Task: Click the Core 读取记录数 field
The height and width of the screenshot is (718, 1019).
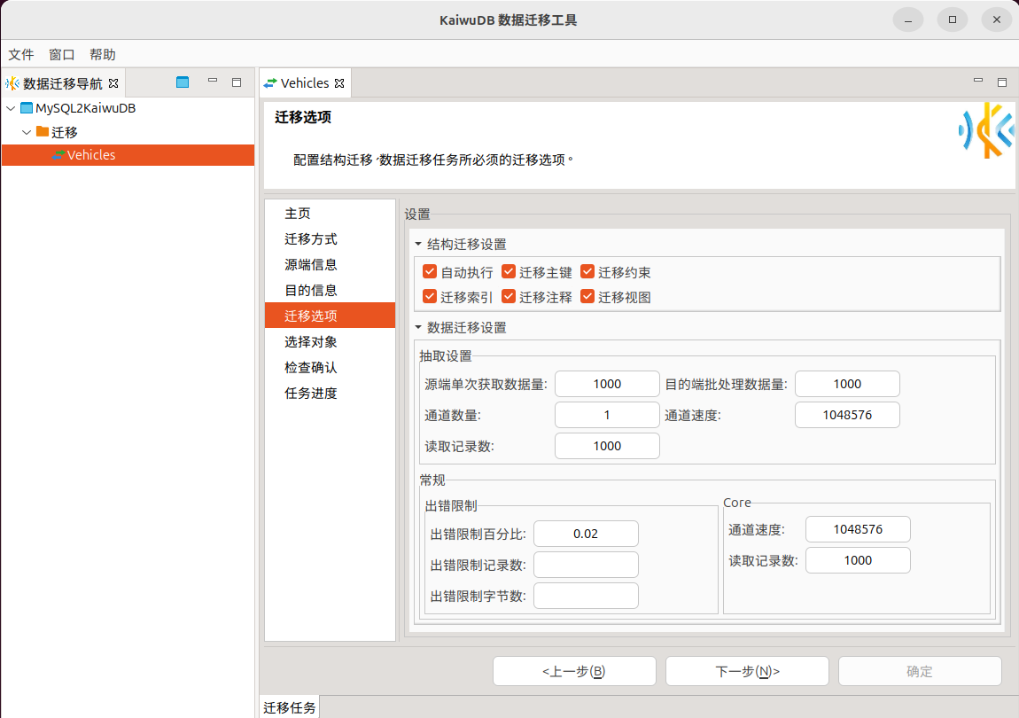Action: [858, 560]
